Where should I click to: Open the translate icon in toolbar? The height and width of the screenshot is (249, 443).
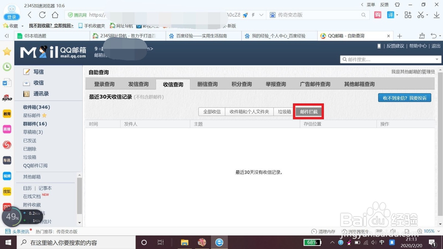pyautogui.click(x=390, y=15)
